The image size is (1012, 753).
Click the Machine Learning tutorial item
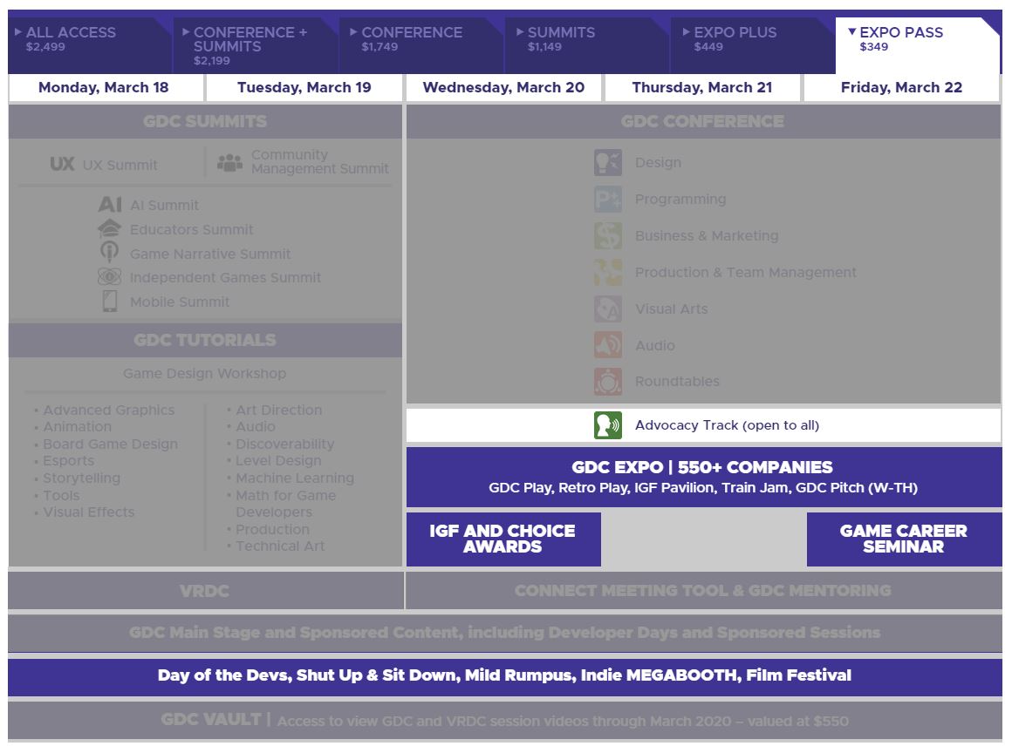pos(295,478)
